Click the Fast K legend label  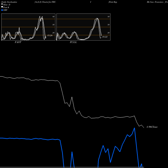(x=6, y=7)
